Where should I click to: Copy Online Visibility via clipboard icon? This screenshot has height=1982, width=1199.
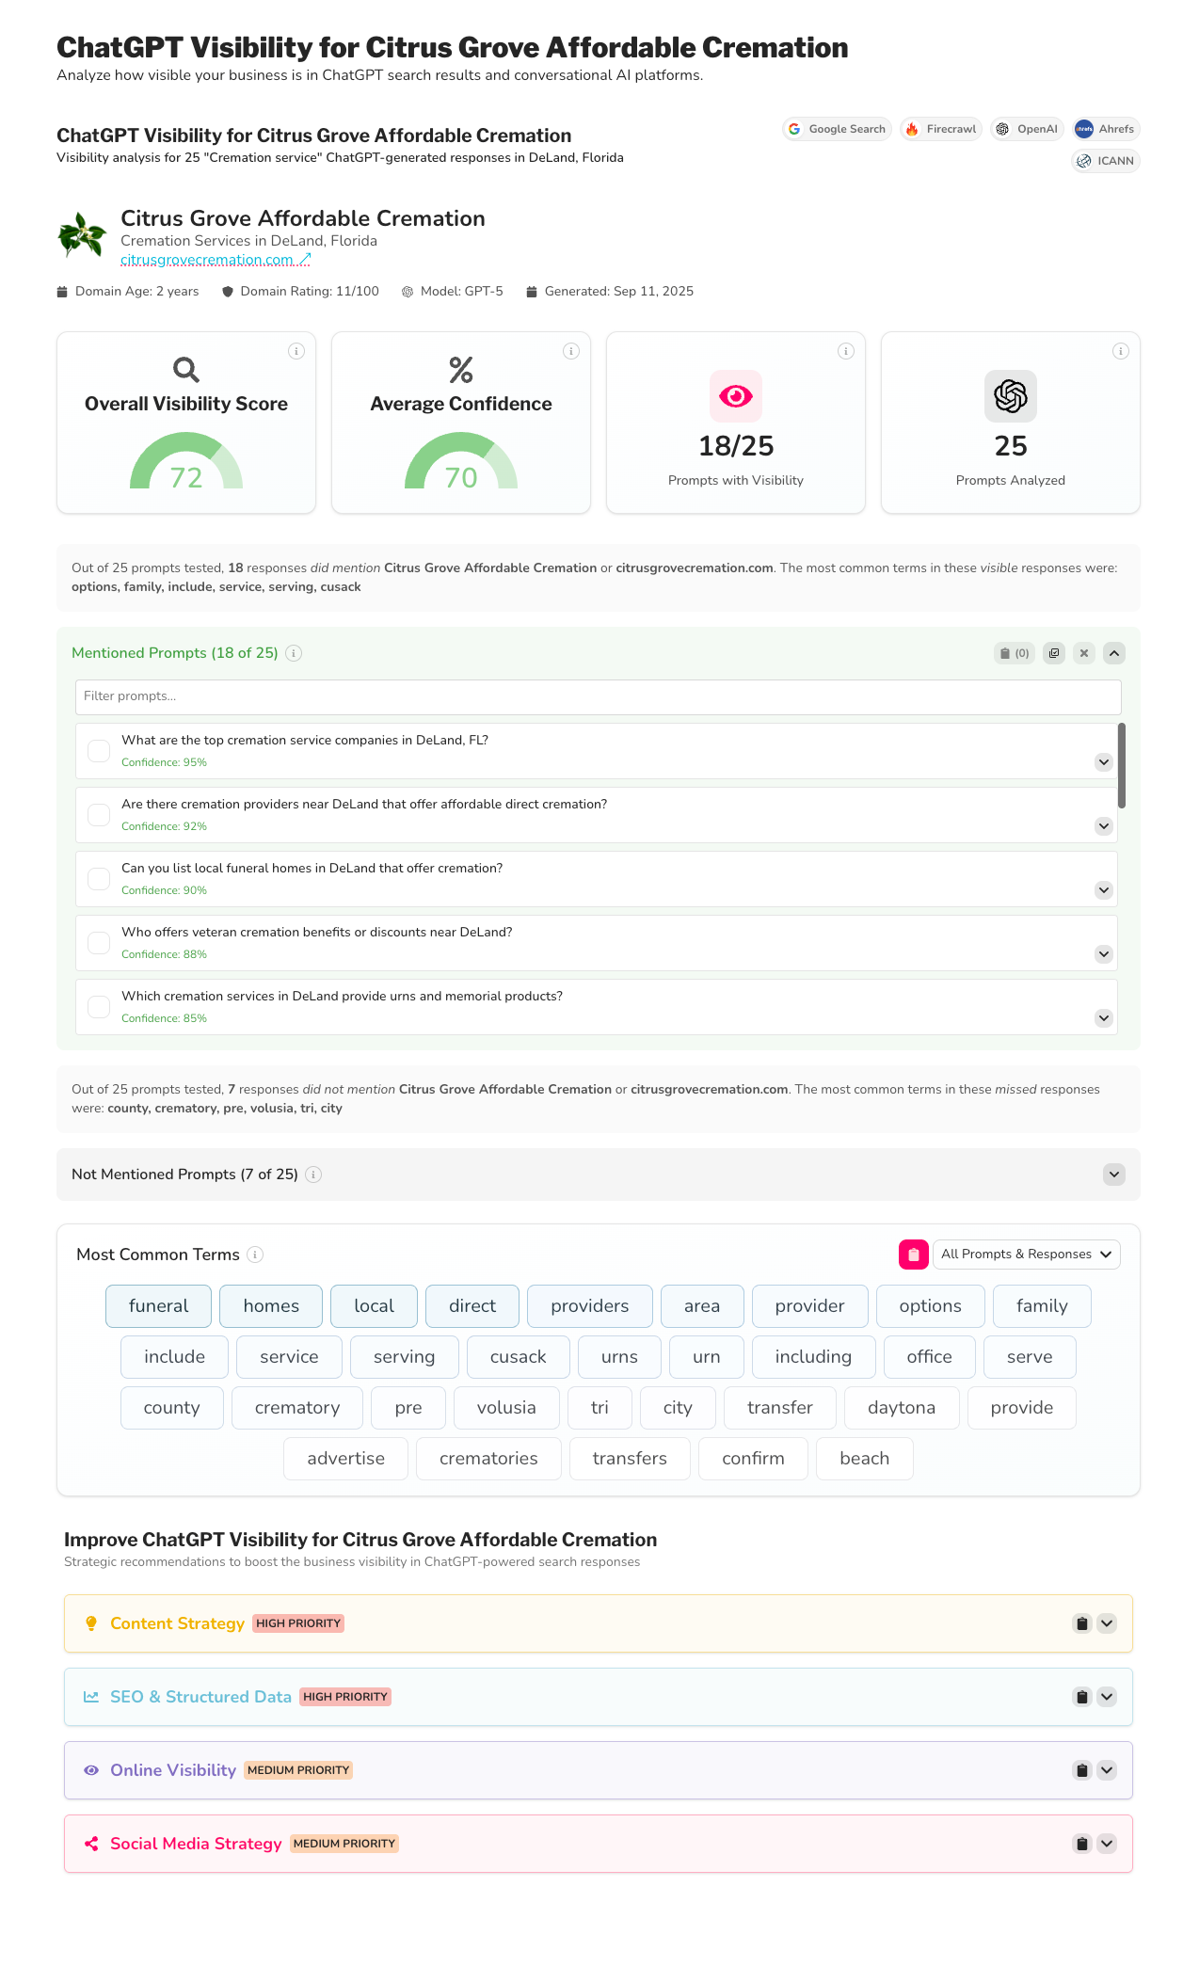point(1082,1770)
